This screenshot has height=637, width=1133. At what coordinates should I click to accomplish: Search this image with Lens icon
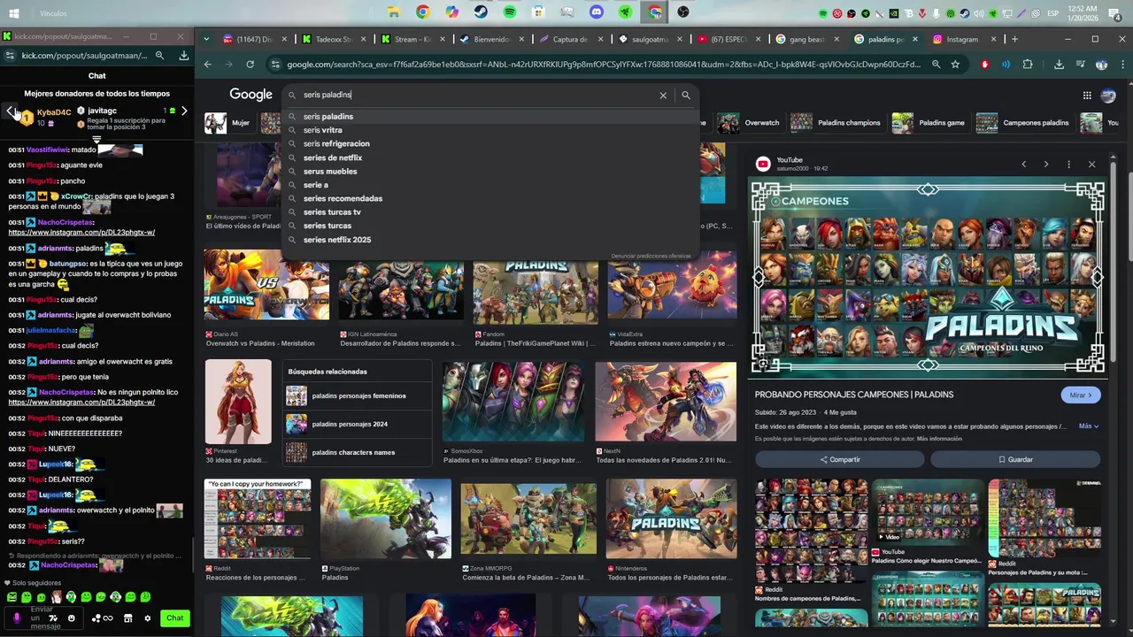[x=763, y=363]
